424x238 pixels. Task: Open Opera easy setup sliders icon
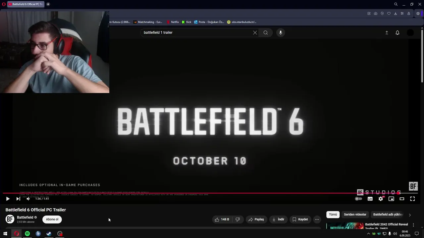402,14
